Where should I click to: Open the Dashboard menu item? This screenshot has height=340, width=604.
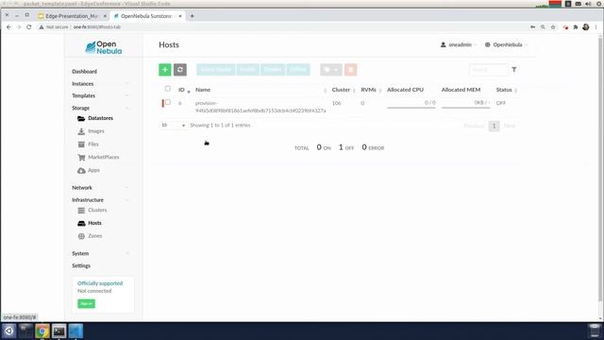(84, 72)
